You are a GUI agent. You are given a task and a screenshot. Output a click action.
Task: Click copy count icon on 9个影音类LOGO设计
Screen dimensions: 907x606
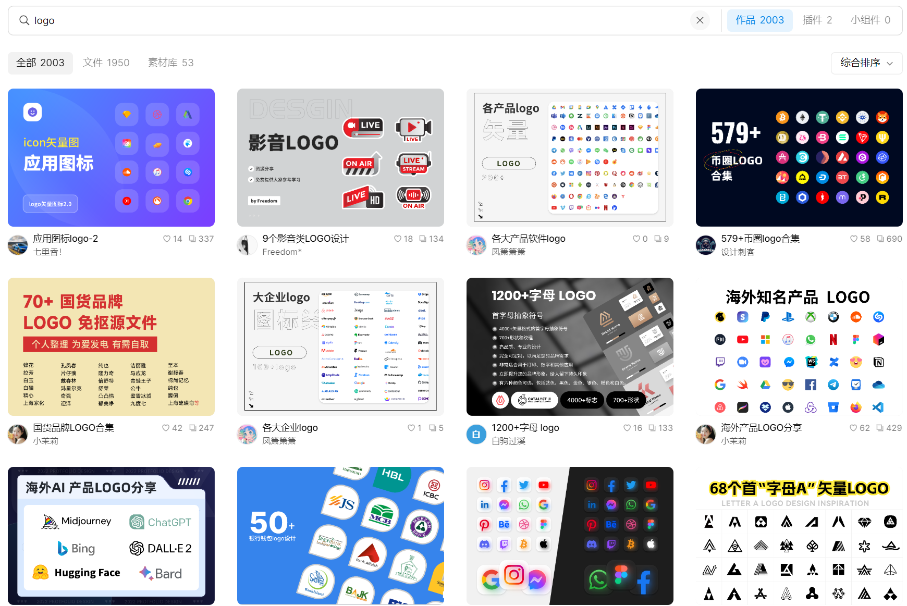[423, 239]
